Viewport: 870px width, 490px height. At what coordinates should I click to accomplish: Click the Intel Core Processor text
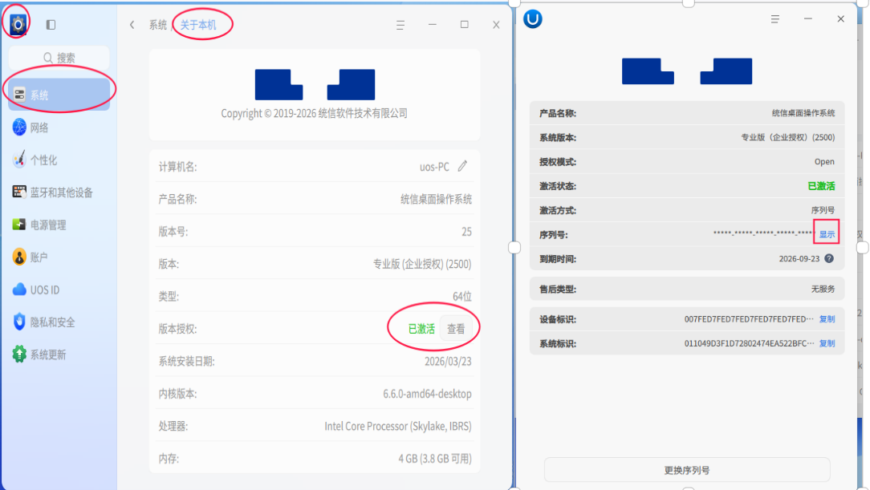pyautogui.click(x=398, y=427)
